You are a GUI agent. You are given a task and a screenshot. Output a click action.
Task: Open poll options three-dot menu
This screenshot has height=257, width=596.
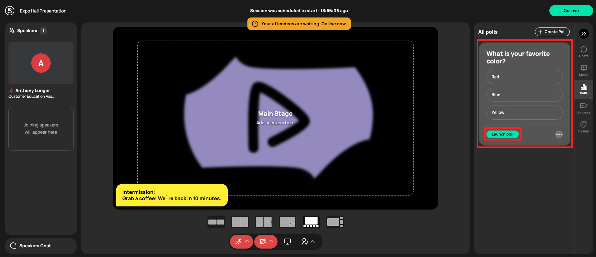(559, 134)
